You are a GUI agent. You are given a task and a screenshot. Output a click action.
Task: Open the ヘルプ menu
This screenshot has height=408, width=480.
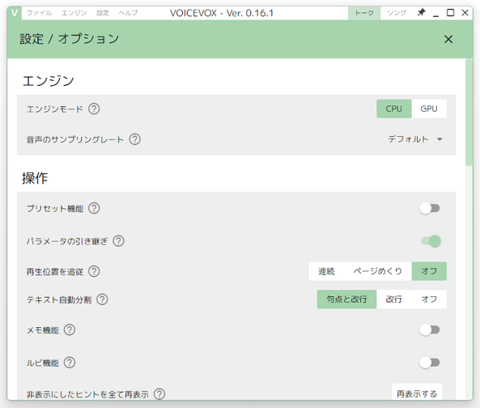coord(128,13)
